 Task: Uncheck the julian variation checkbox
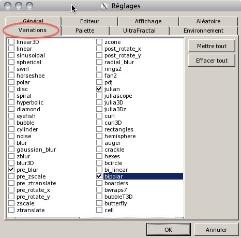(x=99, y=89)
